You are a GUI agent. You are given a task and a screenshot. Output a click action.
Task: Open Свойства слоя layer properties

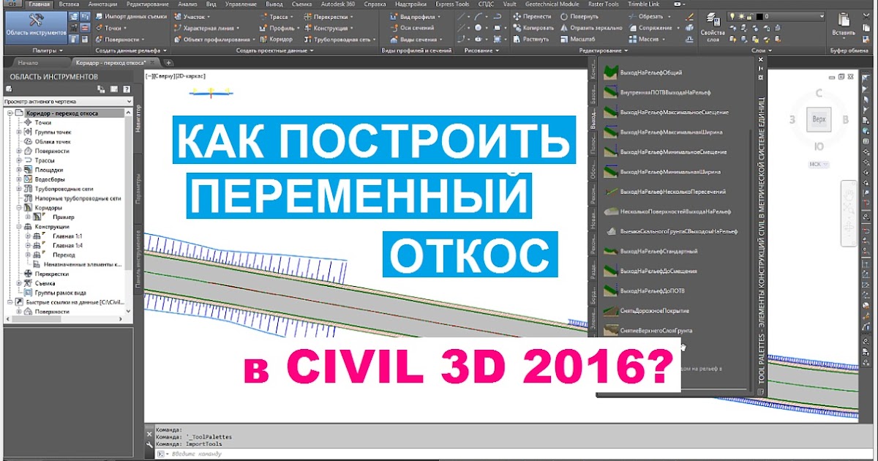tap(713, 26)
